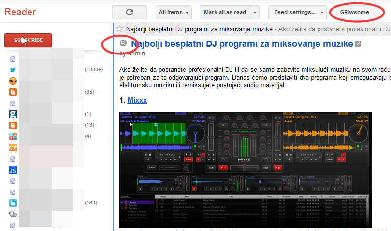The height and width of the screenshot is (231, 391).
Task: Select the orange round face feed icon
Action: [13, 81]
